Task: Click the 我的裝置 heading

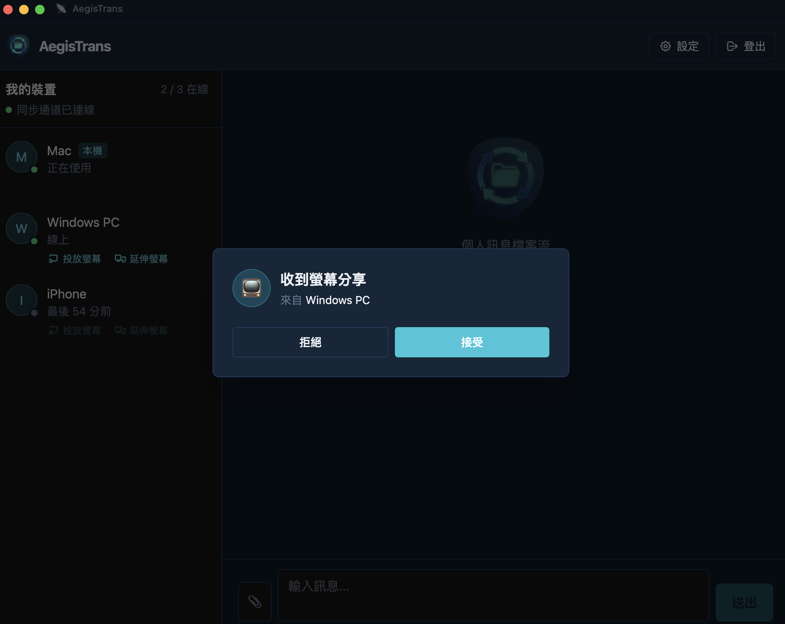Action: pos(31,89)
